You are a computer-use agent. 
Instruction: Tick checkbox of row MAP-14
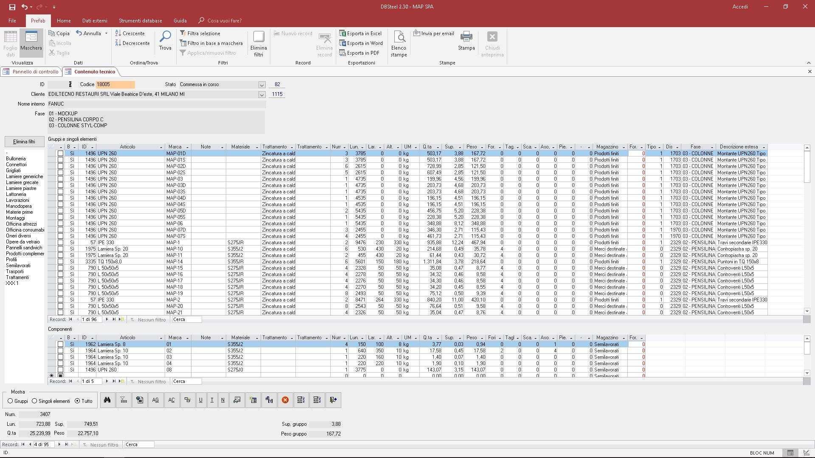pos(60,262)
